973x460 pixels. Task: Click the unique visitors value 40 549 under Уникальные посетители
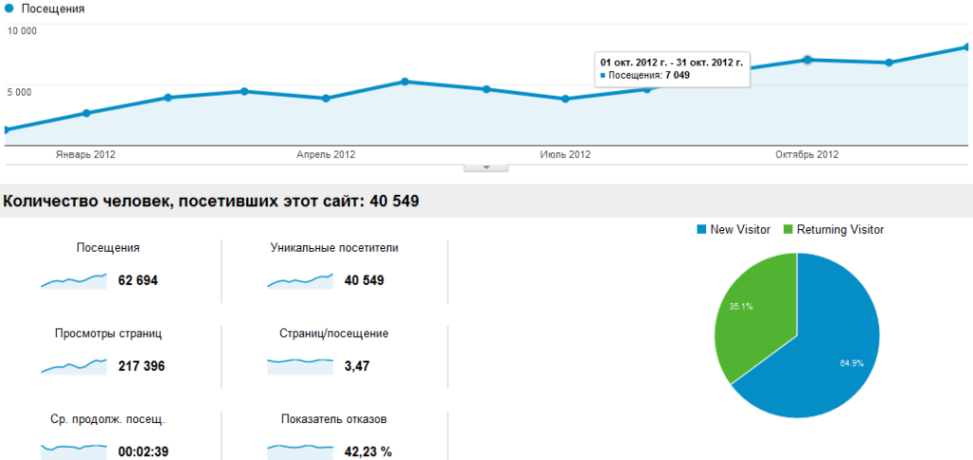[364, 280]
